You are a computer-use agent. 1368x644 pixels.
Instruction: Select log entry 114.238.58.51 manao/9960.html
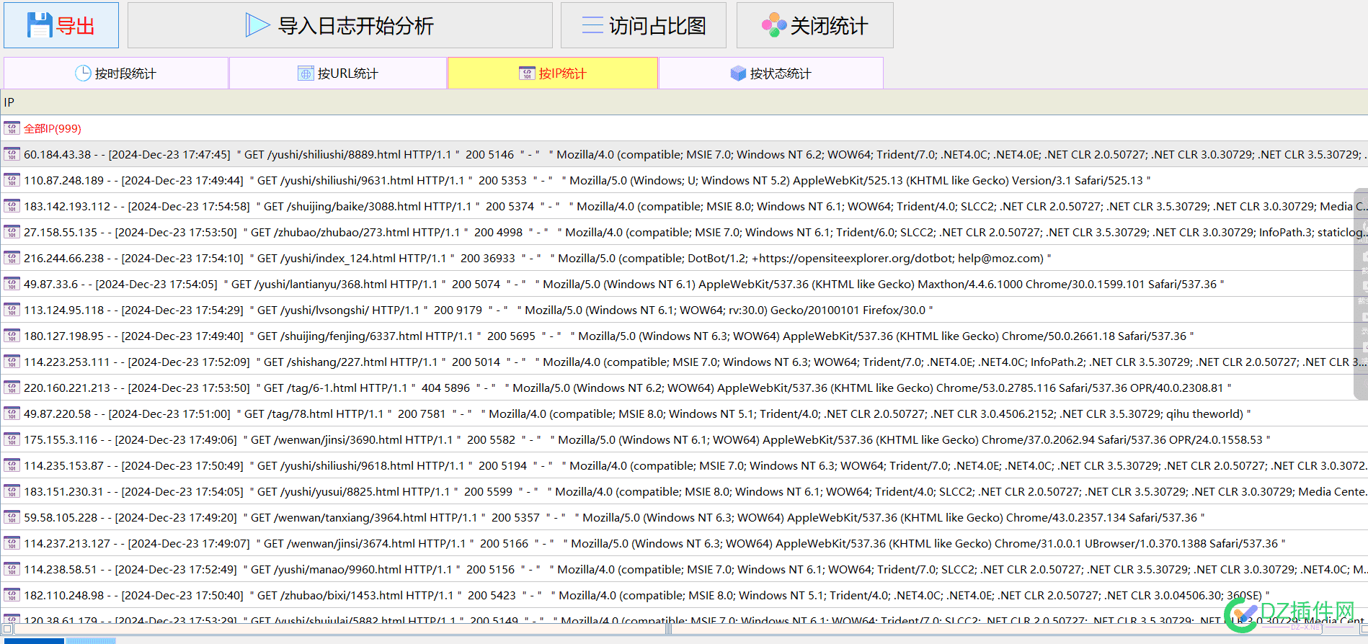[684, 569]
